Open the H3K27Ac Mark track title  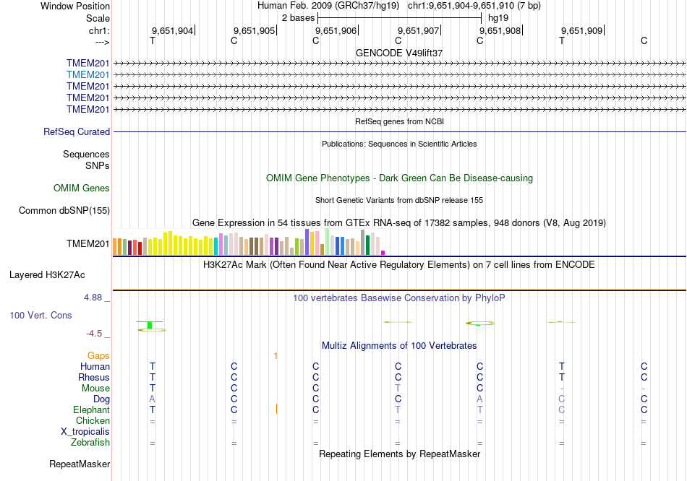(399, 265)
